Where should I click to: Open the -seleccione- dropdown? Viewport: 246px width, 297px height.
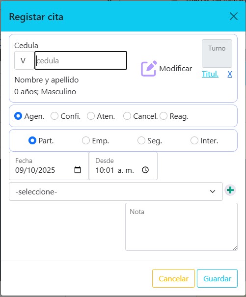point(116,191)
